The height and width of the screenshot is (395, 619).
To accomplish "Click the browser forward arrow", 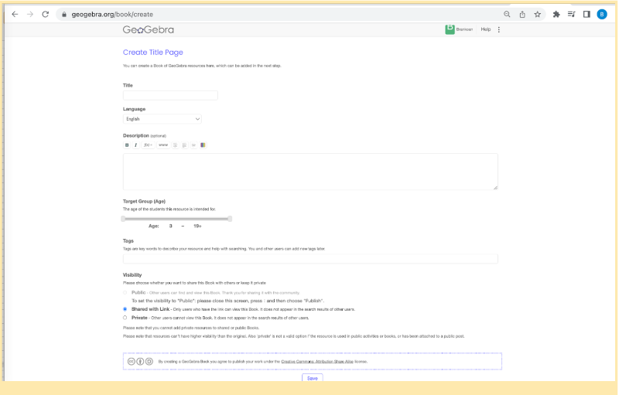I will point(30,14).
